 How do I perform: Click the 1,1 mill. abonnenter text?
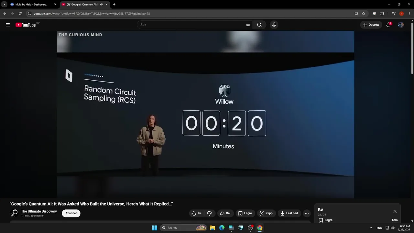click(x=32, y=216)
